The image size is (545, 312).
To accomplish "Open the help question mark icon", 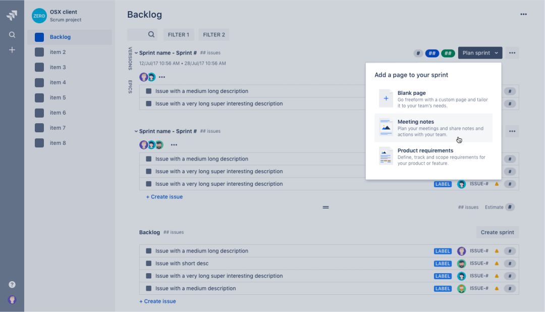I will tap(12, 284).
